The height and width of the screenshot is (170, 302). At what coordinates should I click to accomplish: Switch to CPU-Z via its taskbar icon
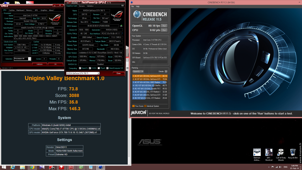[71, 167]
